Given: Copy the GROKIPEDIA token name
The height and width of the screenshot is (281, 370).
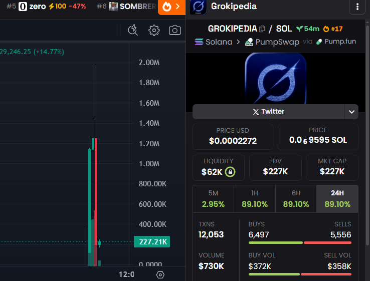Looking at the screenshot, I should [x=262, y=29].
